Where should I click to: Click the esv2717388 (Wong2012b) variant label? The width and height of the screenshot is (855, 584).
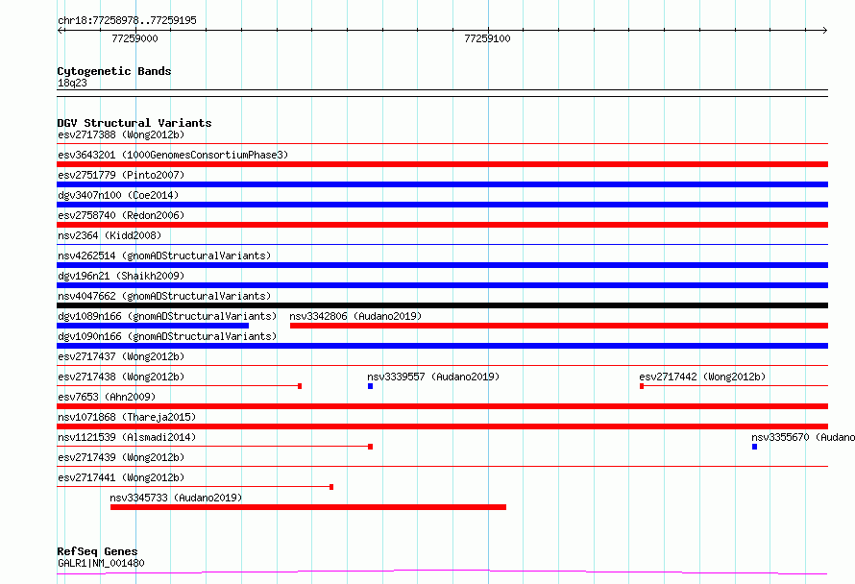121,134
